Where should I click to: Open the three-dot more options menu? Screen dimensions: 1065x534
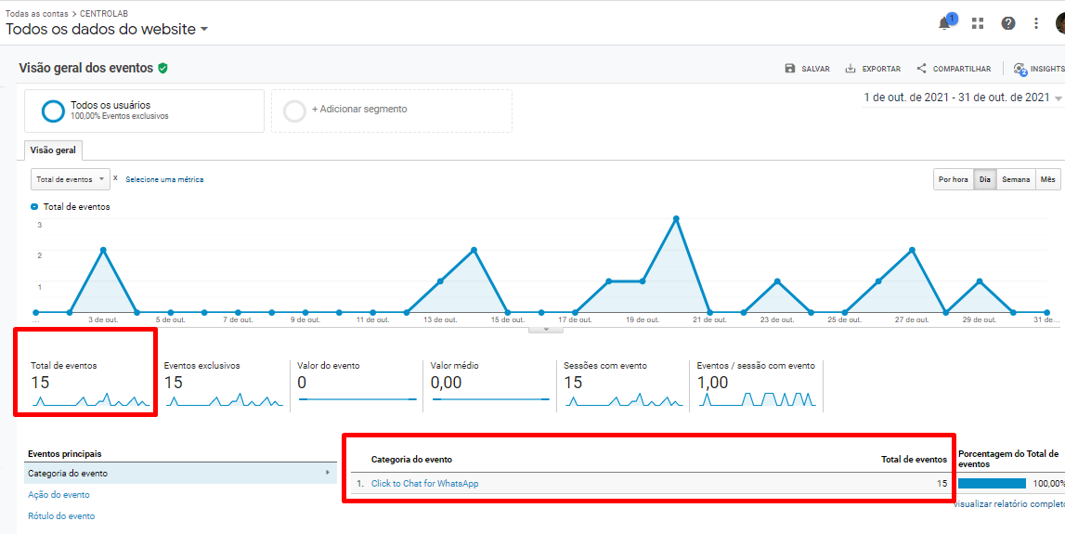1036,23
